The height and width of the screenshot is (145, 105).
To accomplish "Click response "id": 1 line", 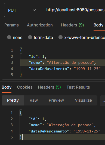I will point(37,119).
